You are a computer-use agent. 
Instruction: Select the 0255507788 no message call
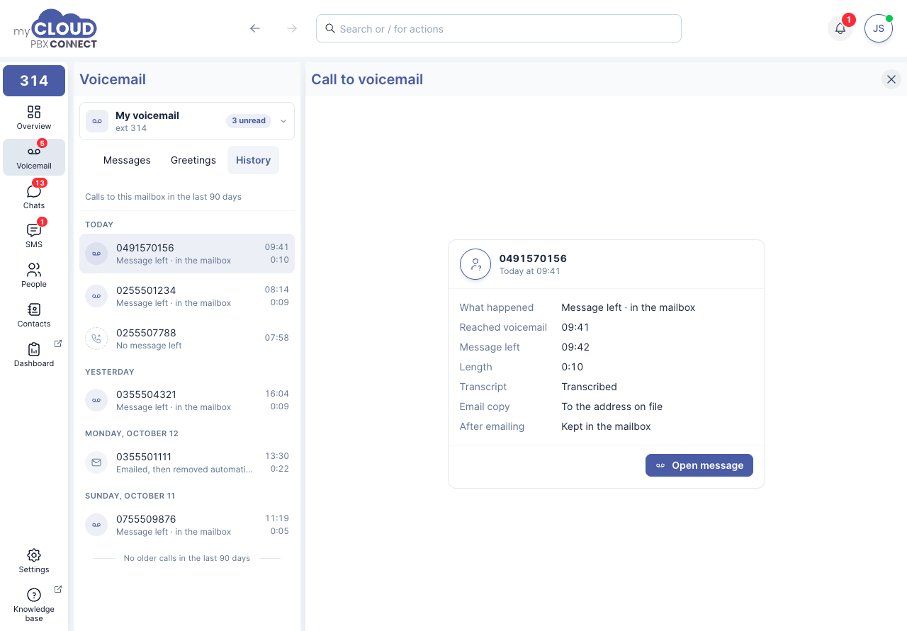pos(187,339)
